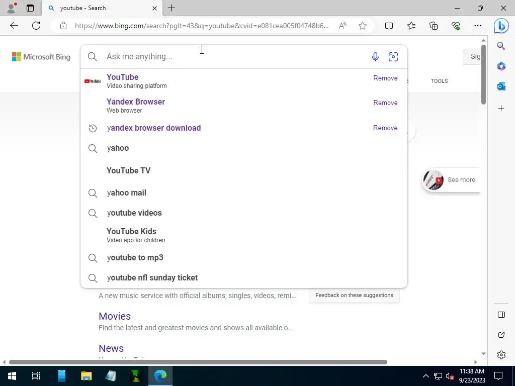Click Microsoft Edge taskbar icon
The height and width of the screenshot is (386, 515).
click(160, 376)
